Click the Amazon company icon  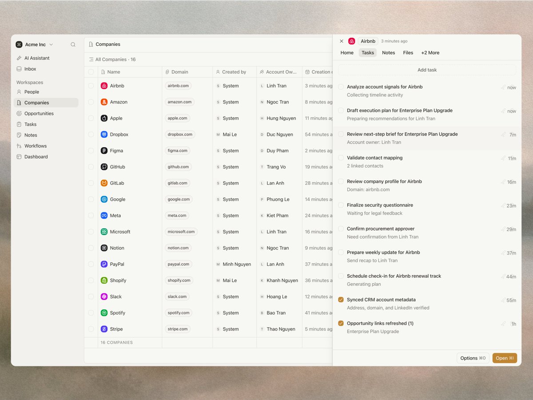pos(104,102)
